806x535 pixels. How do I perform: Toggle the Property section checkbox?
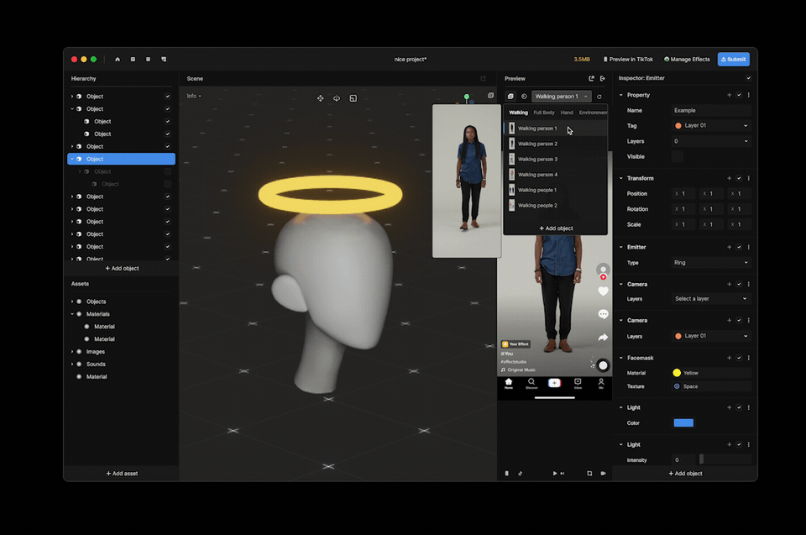[739, 95]
